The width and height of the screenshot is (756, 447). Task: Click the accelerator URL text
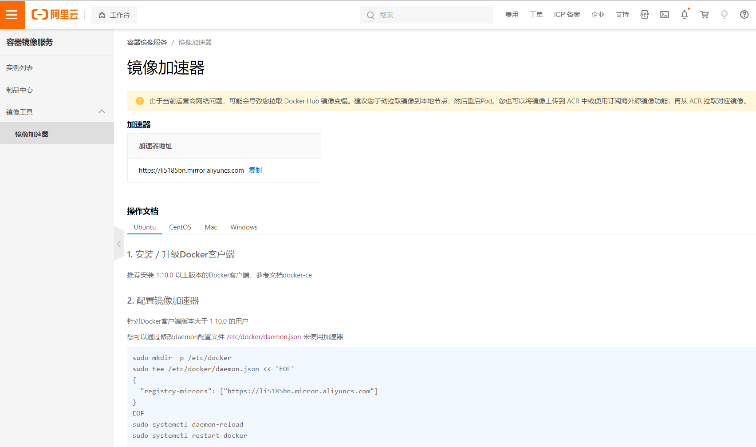pyautogui.click(x=191, y=170)
